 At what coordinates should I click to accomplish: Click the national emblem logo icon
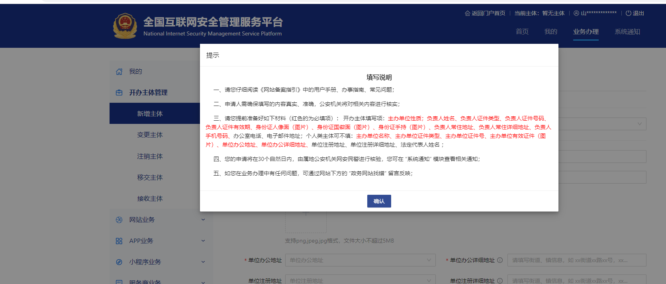point(125,26)
